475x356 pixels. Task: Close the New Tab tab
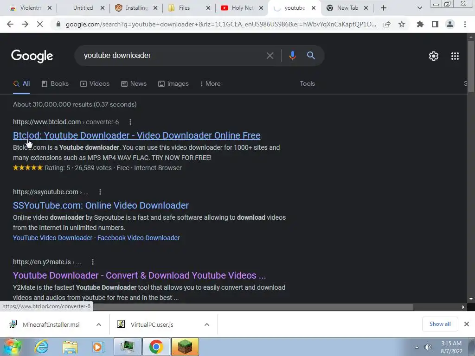click(x=366, y=8)
